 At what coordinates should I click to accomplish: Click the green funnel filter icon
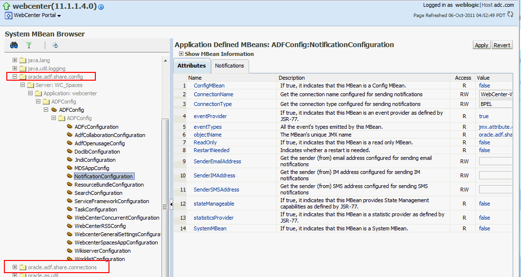(x=29, y=45)
